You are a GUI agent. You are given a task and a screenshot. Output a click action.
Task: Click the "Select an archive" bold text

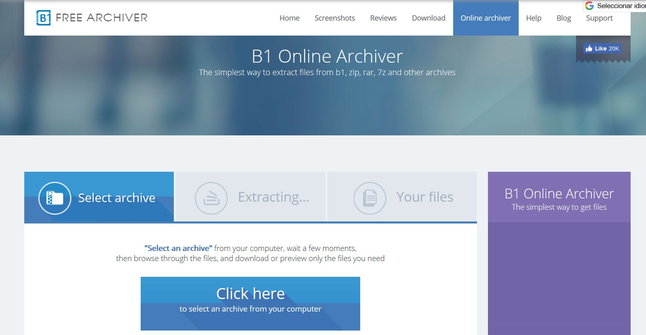(178, 248)
